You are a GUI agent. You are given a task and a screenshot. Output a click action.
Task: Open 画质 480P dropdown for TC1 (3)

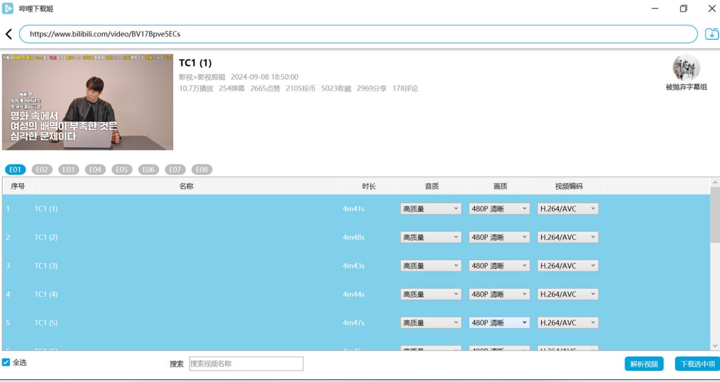point(499,266)
